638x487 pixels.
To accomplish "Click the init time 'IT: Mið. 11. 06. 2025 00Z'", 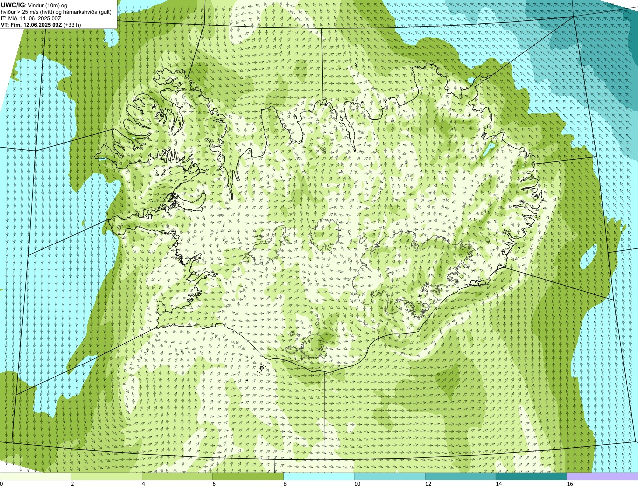I will (31, 18).
